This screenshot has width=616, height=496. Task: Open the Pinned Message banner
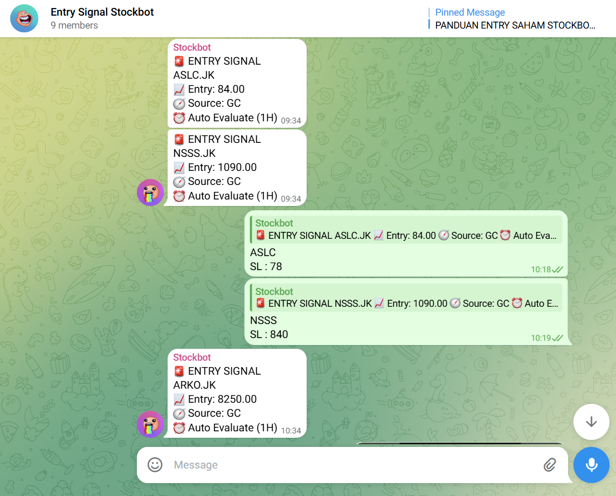(x=515, y=19)
